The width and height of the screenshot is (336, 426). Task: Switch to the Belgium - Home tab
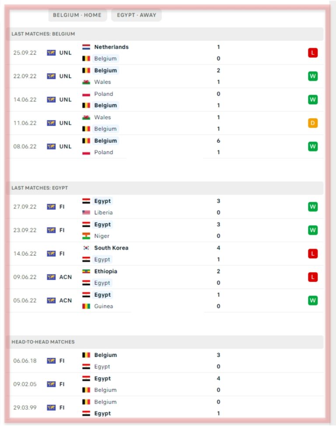pyautogui.click(x=77, y=15)
